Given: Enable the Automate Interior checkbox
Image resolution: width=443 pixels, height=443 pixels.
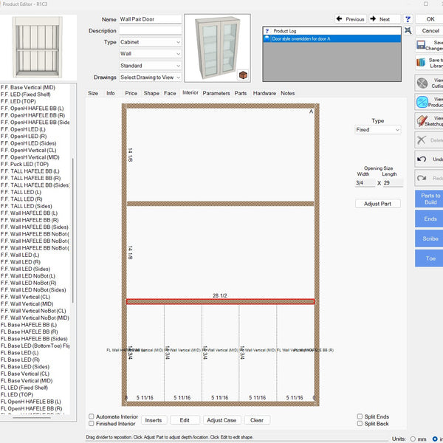Looking at the screenshot, I should pos(92,416).
